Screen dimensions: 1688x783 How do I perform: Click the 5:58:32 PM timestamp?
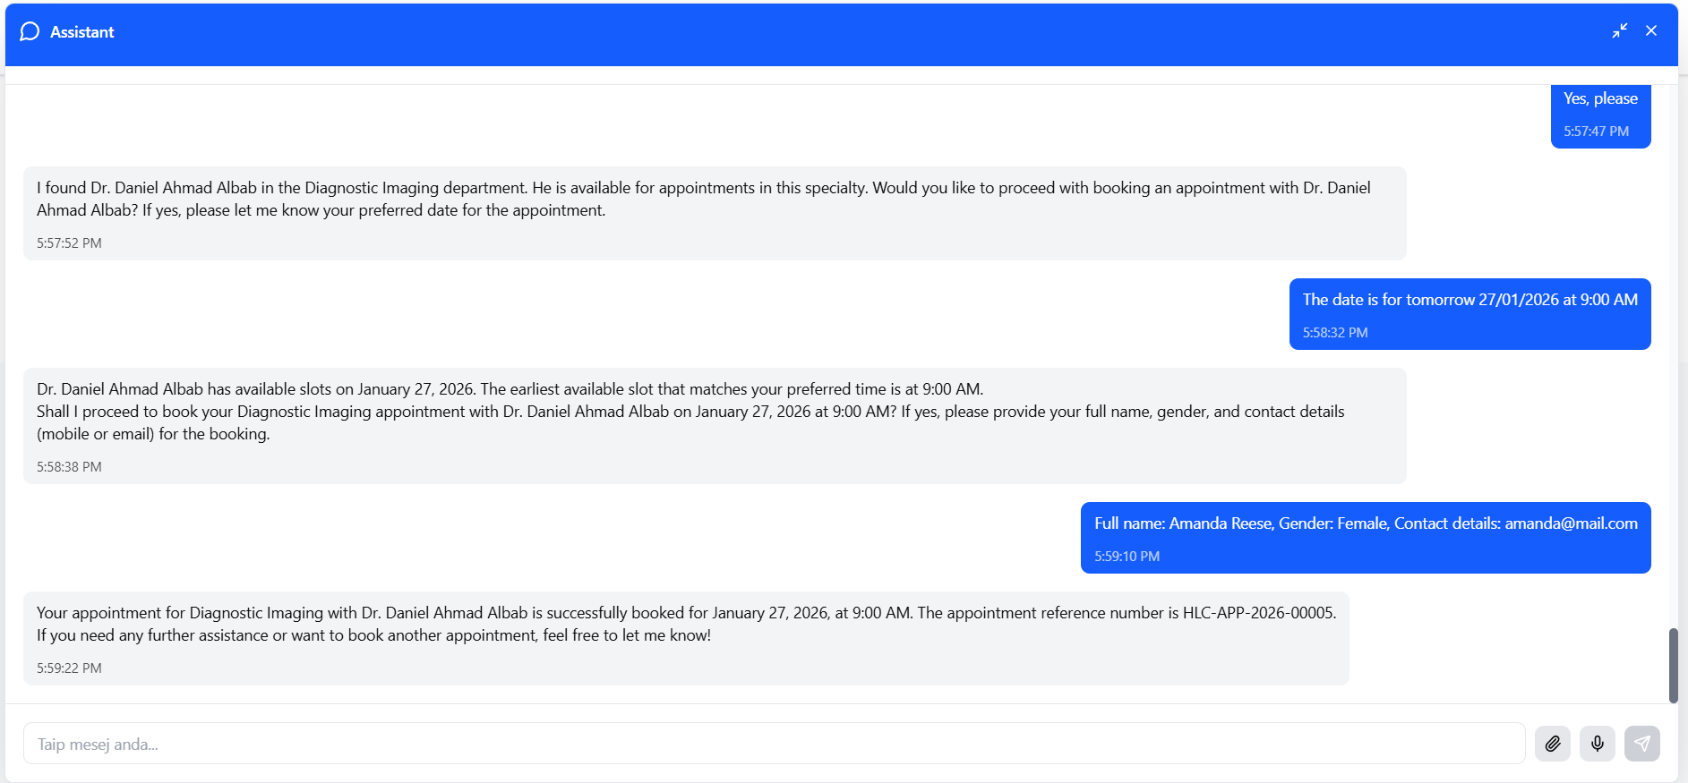pos(1334,333)
